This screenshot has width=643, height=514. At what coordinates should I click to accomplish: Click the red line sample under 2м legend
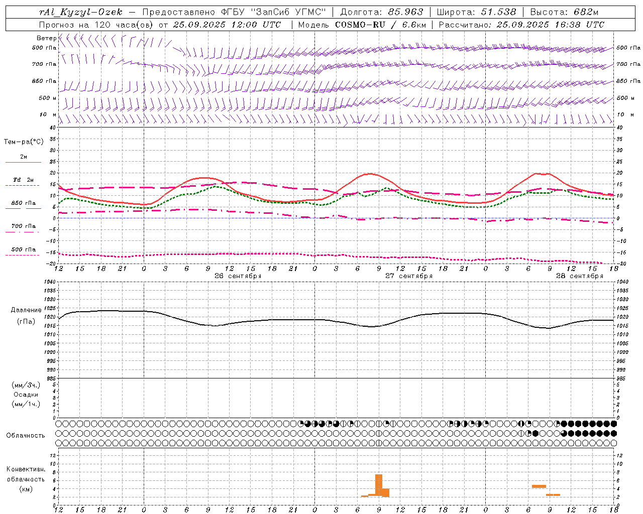(23, 162)
